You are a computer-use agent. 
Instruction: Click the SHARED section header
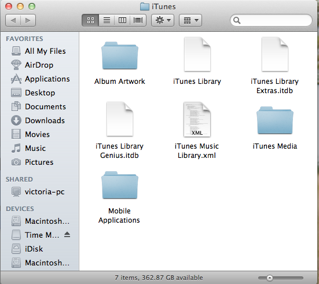(x=19, y=179)
